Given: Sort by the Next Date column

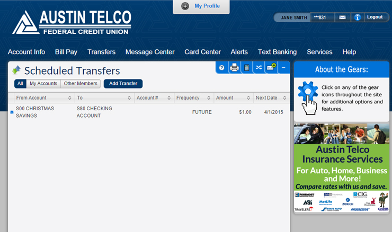Looking at the screenshot, I should [x=271, y=98].
